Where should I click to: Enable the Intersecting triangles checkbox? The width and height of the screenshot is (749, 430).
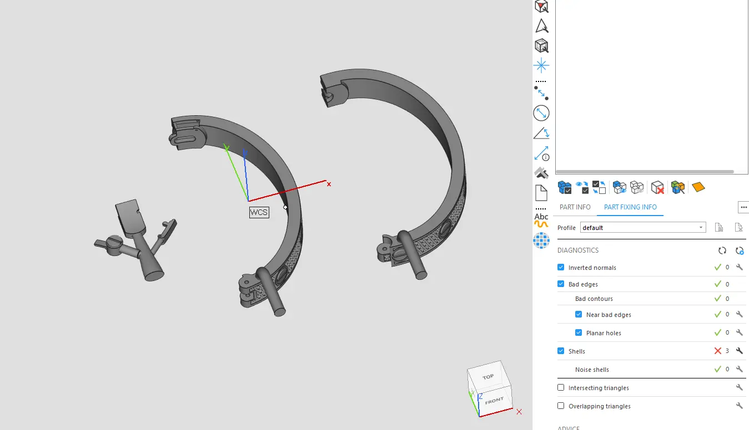[561, 388]
